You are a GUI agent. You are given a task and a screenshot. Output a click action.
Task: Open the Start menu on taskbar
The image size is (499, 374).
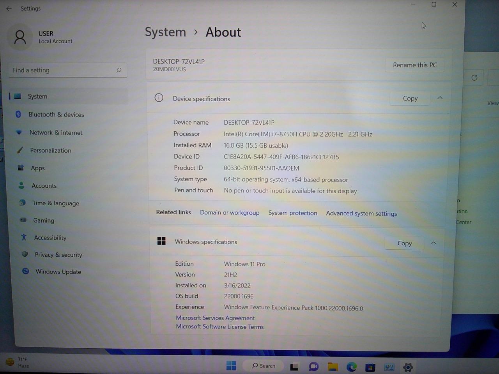click(x=231, y=365)
